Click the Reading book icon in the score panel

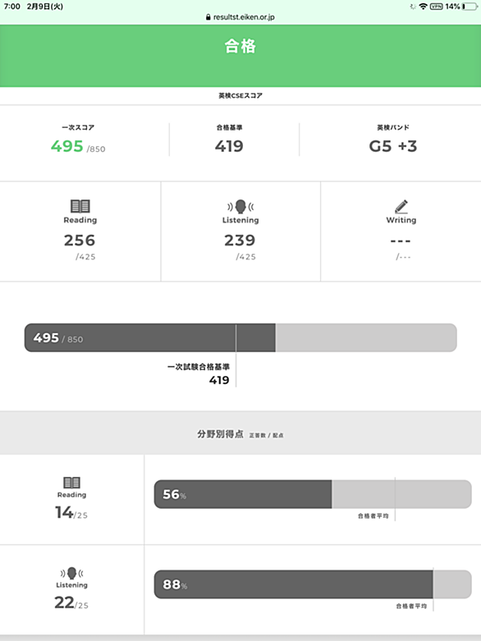(x=80, y=206)
